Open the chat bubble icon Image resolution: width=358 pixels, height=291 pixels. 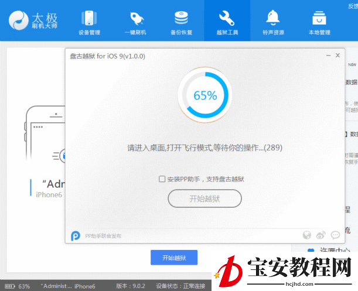(x=335, y=235)
